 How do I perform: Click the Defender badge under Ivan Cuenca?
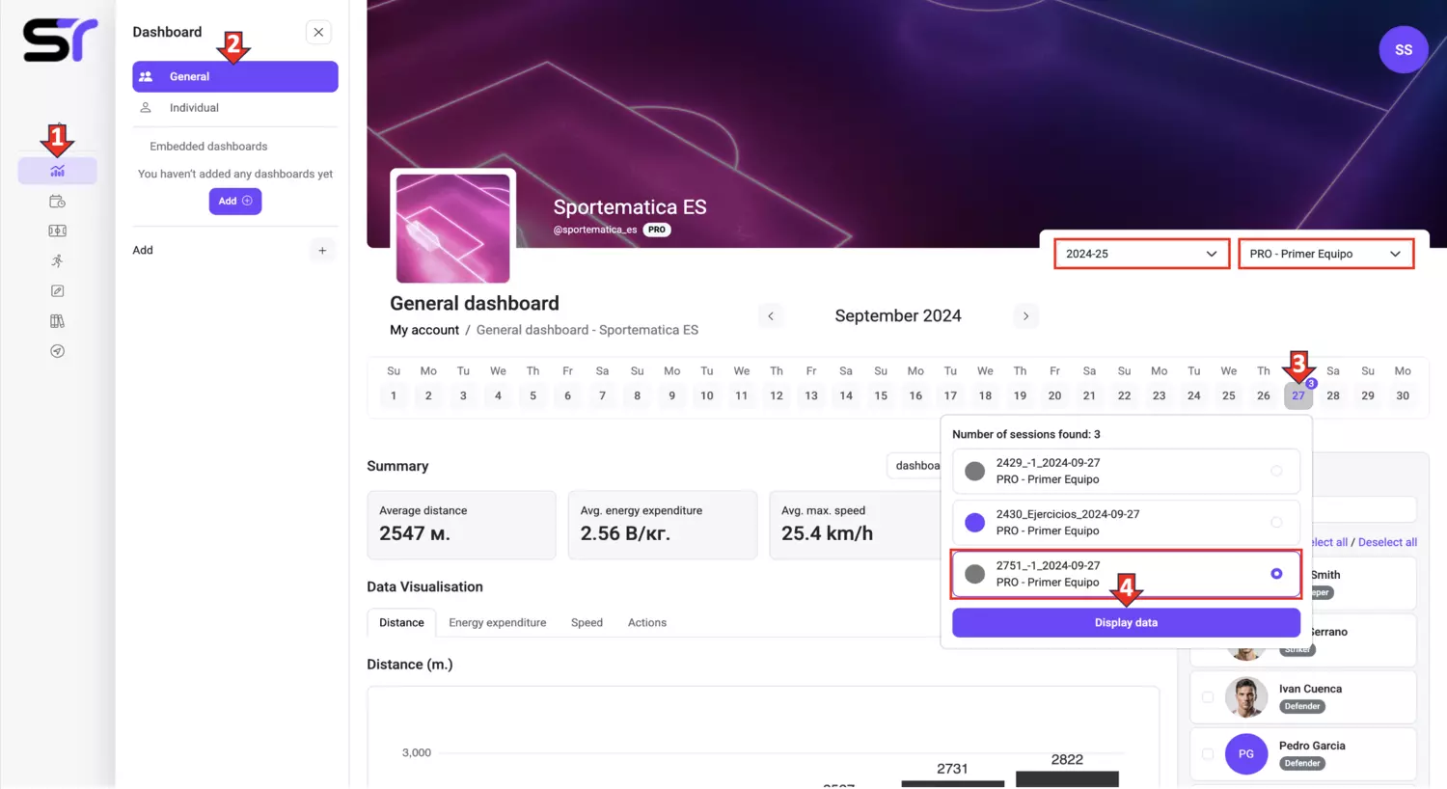[x=1302, y=706]
